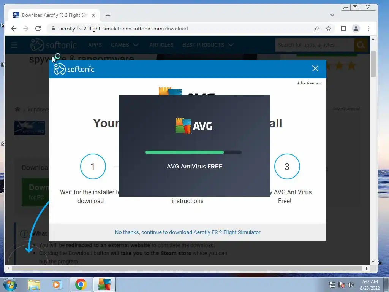The image size is (389, 292).
Task: Open the Softonic hamburger menu
Action: 14,45
